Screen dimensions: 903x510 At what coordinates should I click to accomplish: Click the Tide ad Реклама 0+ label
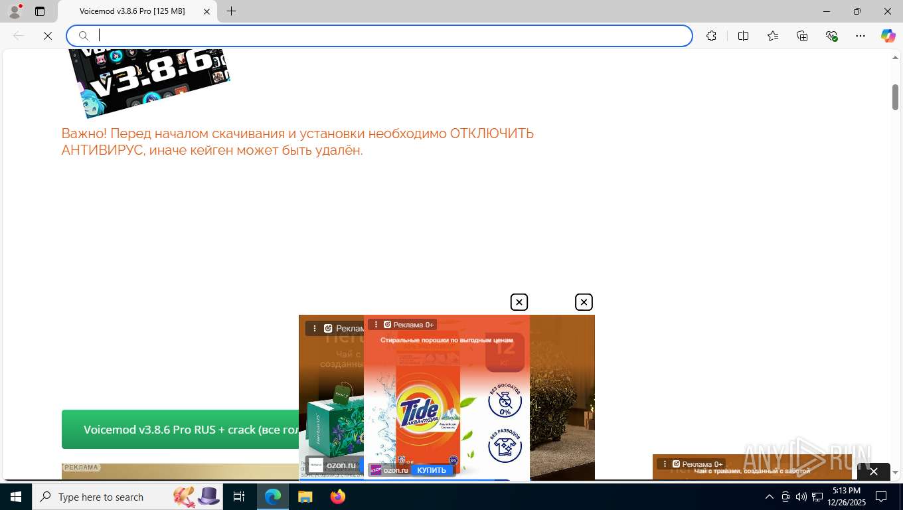point(413,325)
